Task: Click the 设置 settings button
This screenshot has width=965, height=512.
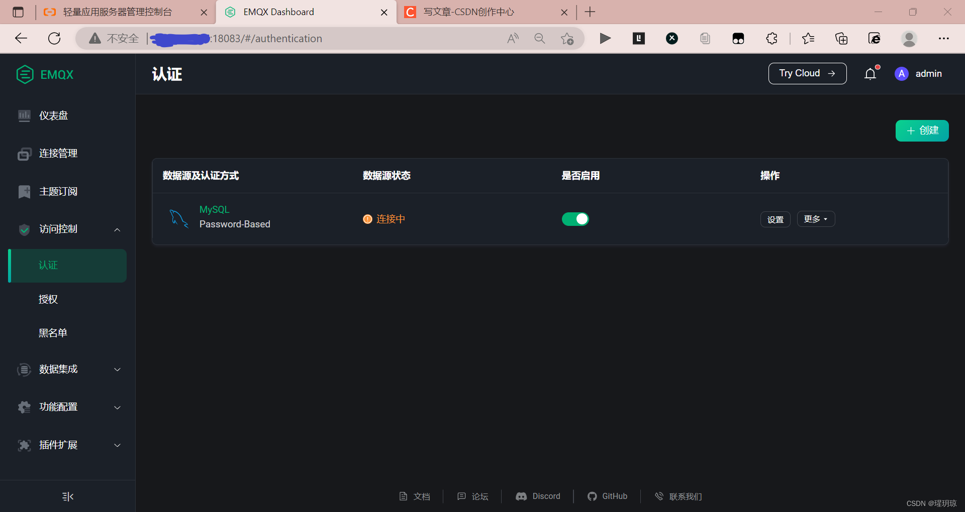Action: click(775, 219)
